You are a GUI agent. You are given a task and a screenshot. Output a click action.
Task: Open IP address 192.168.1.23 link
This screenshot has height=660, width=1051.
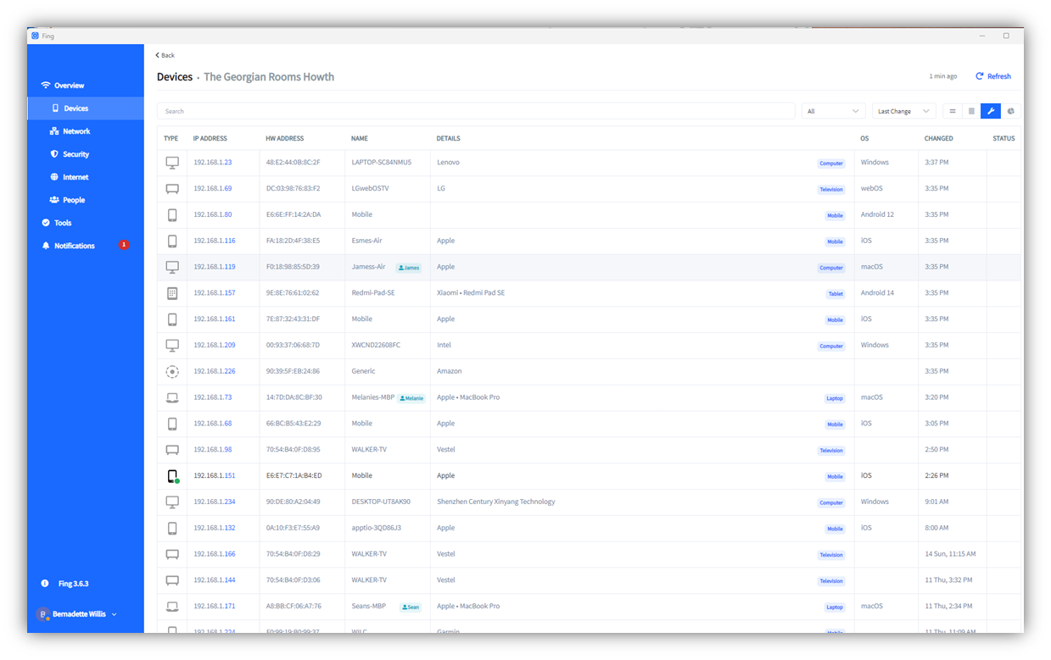212,163
